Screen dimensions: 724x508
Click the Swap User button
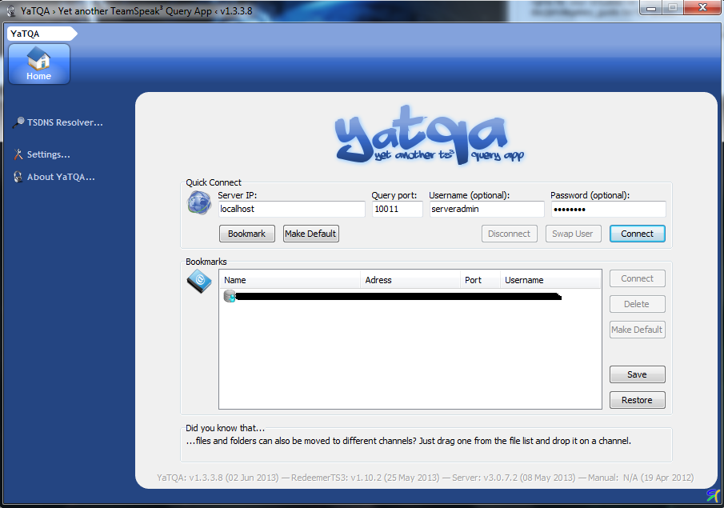573,234
